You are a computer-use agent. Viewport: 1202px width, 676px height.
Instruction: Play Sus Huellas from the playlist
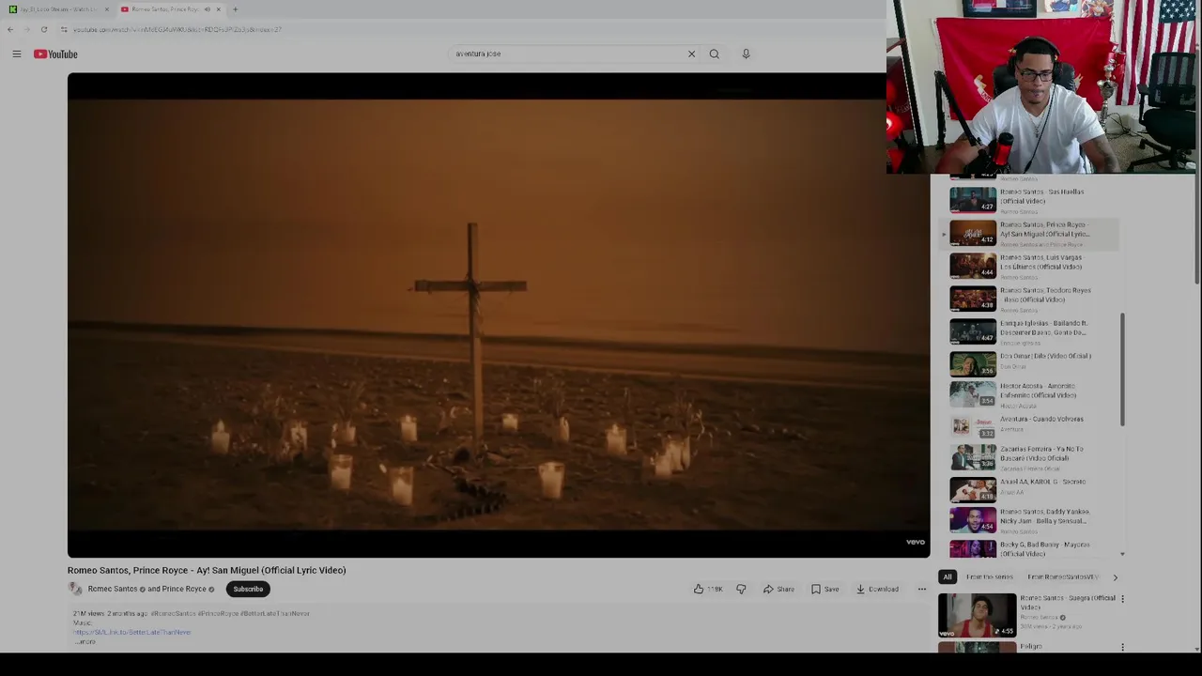(x=1029, y=199)
